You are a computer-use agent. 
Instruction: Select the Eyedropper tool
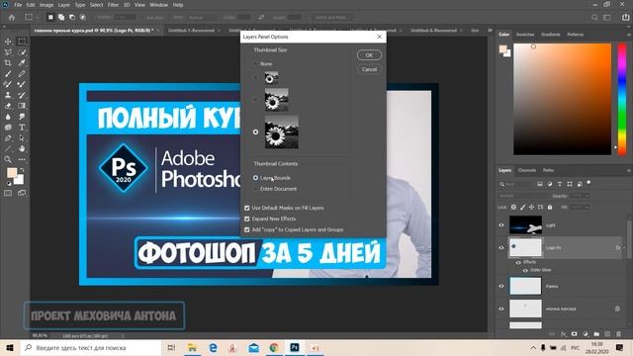pos(22,63)
